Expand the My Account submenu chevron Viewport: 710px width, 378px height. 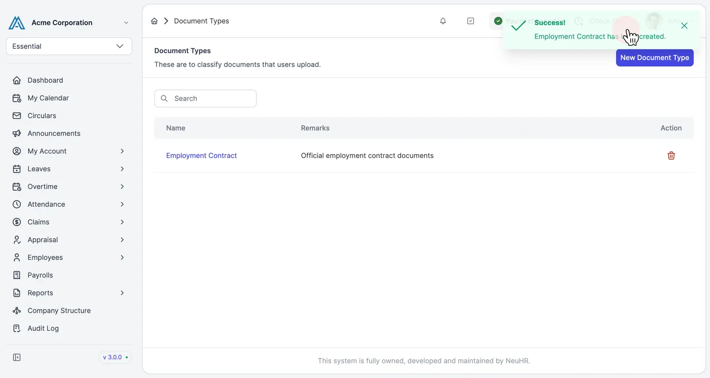pos(122,151)
